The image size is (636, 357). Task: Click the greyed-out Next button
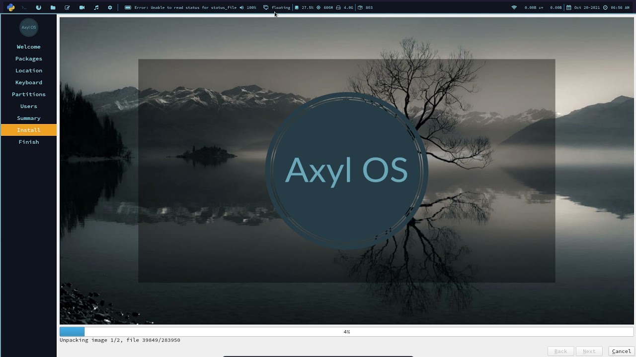pos(589,351)
